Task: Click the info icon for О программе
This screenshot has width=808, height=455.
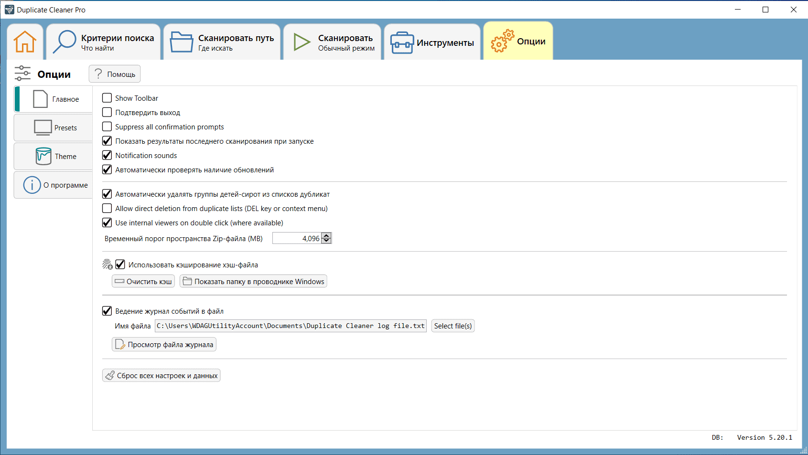Action: tap(32, 185)
